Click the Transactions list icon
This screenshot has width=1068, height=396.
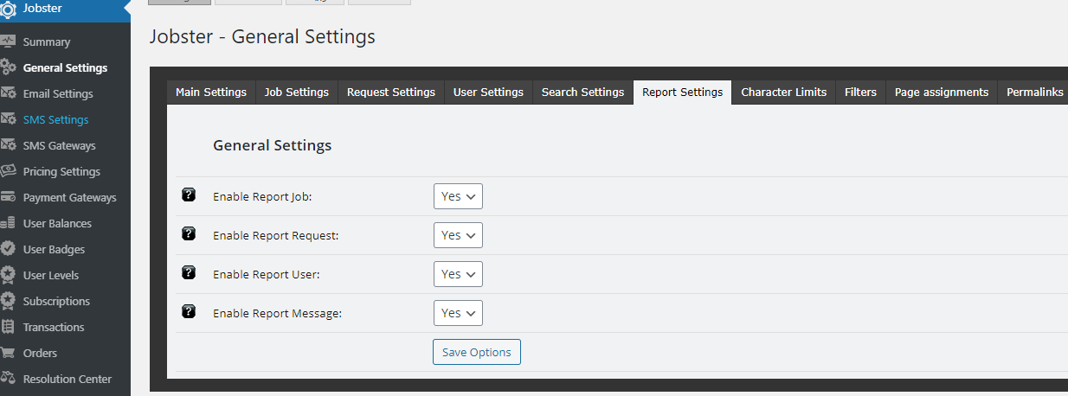8,327
